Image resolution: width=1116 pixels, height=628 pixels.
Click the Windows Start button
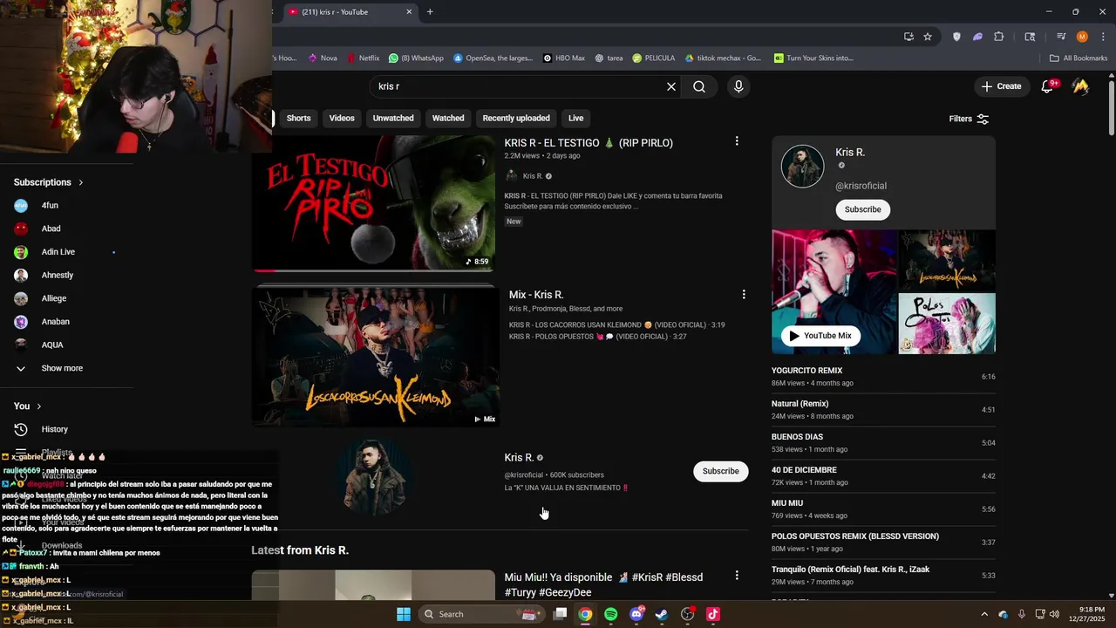pyautogui.click(x=404, y=614)
